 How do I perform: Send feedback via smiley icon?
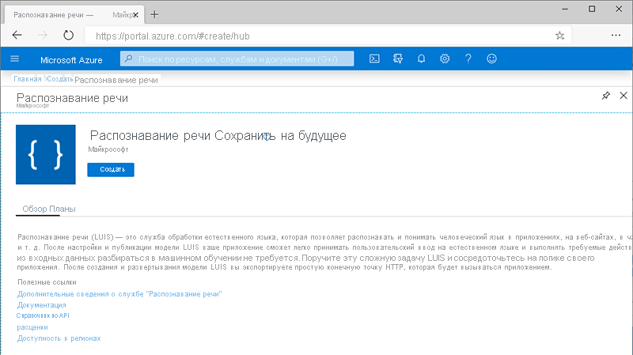point(491,59)
